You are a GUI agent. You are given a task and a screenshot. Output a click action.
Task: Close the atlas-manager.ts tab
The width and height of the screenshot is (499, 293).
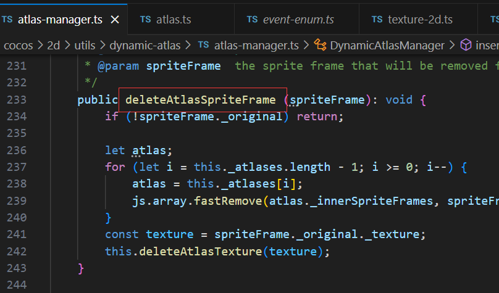[114, 20]
